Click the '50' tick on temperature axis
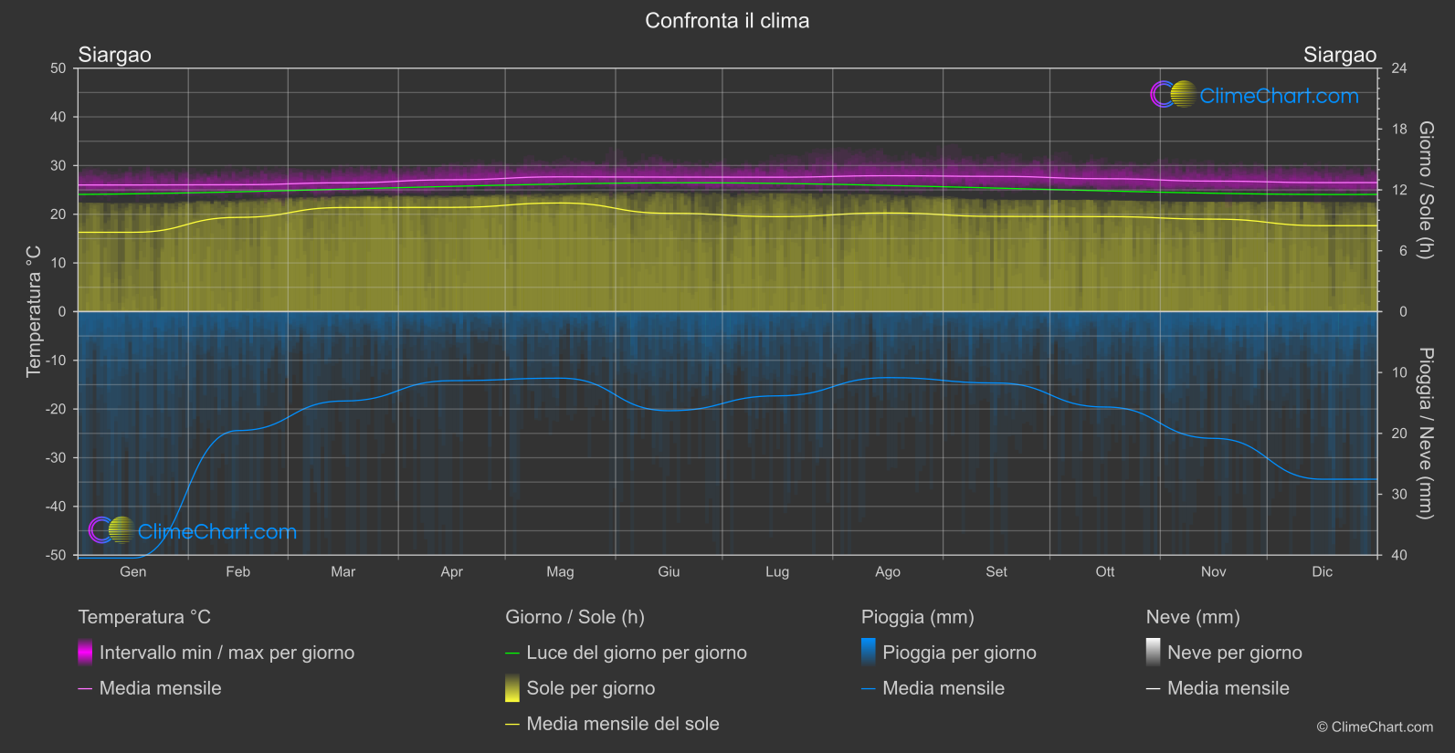The width and height of the screenshot is (1455, 753). pos(58,68)
